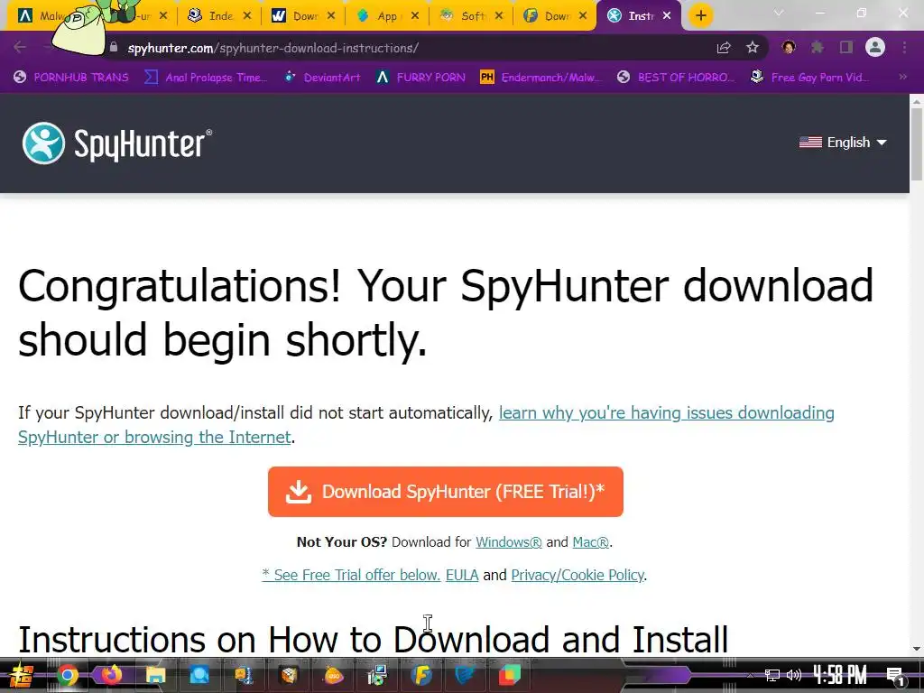Click the blue shield taskbar icon
This screenshot has width=924, height=693.
[466, 675]
